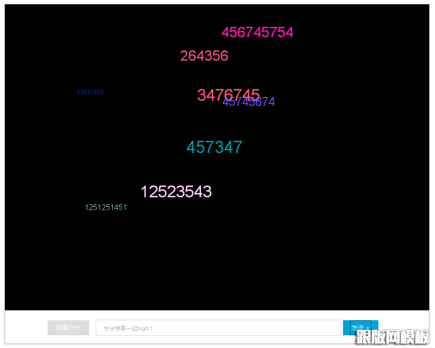Screen dimensions: 435x348
Task: Focus the danmaku message input field
Action: click(218, 328)
